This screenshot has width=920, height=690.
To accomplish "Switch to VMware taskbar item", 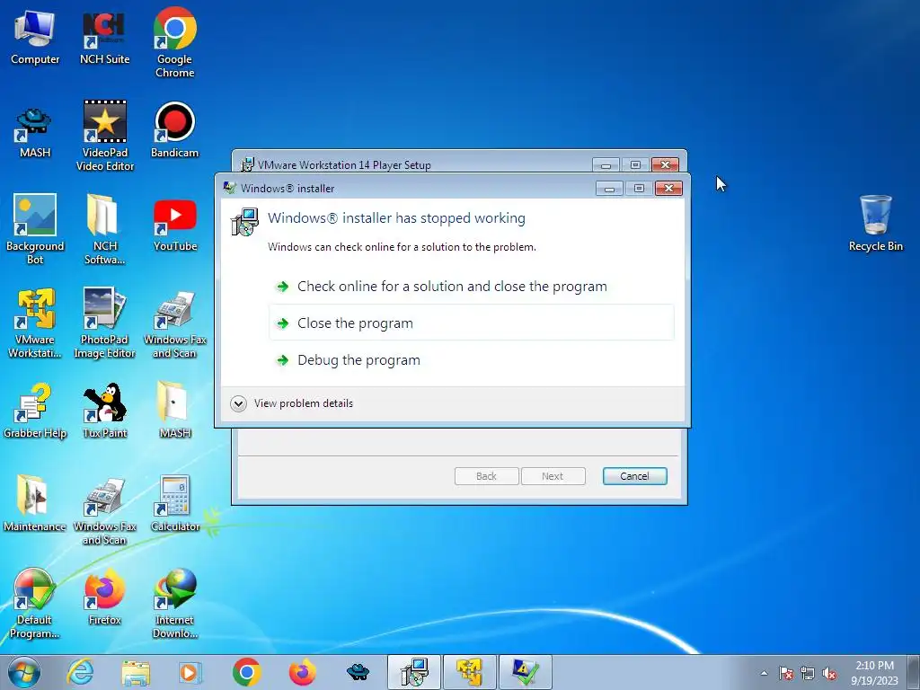I will [469, 672].
